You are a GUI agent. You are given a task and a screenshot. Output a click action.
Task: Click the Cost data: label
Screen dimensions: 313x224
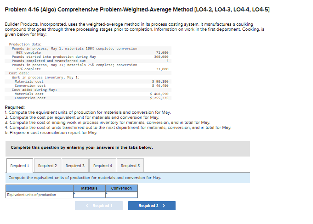click(19, 73)
